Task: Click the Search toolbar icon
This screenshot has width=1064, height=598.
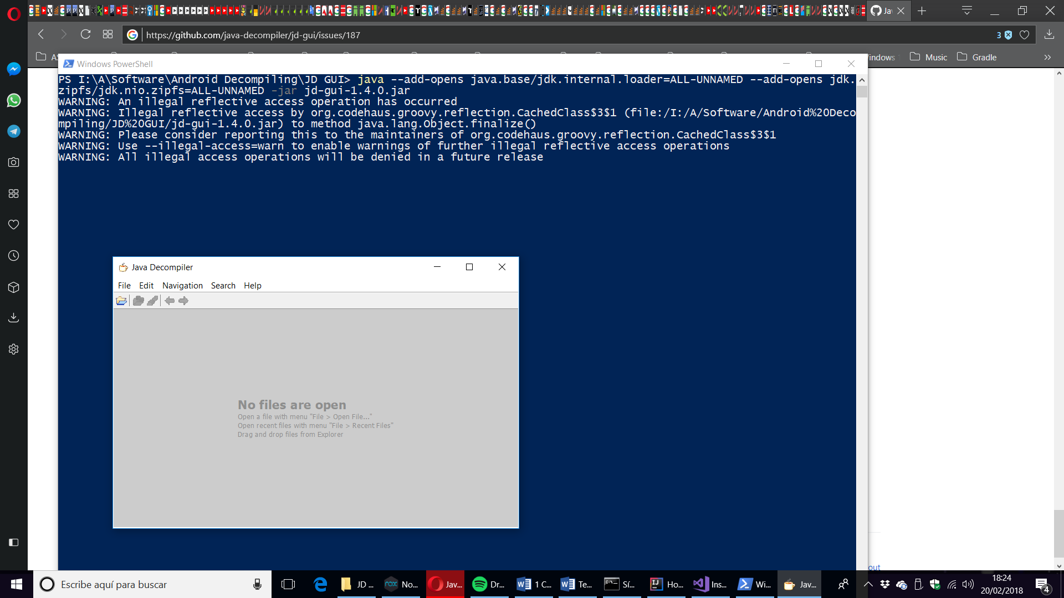Action: point(152,301)
